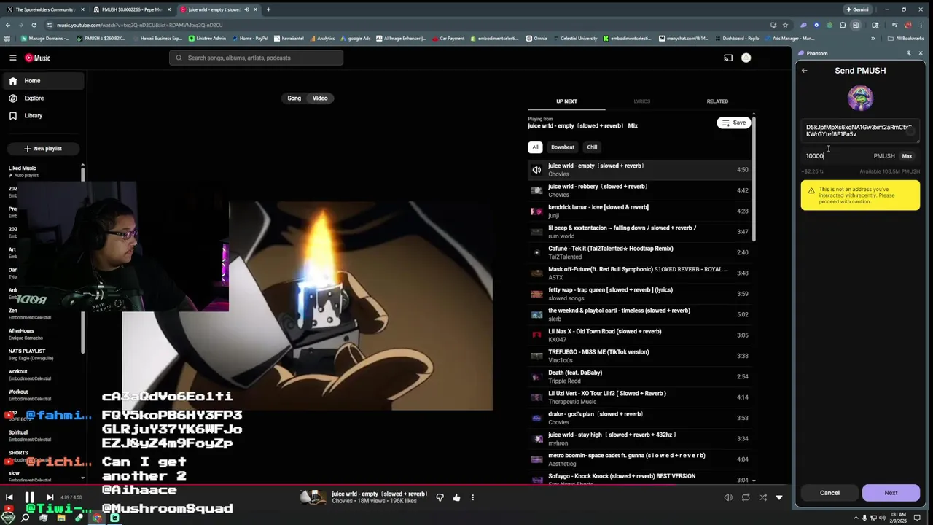Collapse the player page with down arrow
Viewport: 933px width, 525px height.
tap(779, 497)
